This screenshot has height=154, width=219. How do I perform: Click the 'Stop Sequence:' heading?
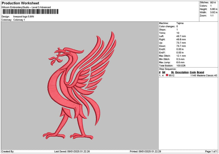point(168,69)
